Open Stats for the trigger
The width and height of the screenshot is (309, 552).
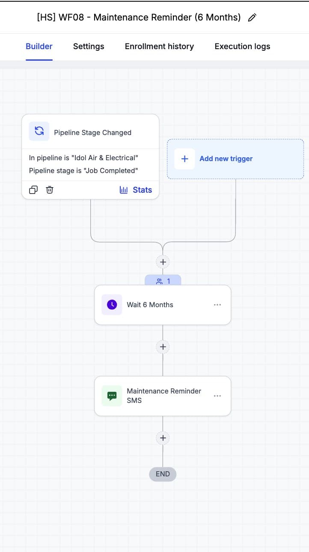click(x=136, y=190)
